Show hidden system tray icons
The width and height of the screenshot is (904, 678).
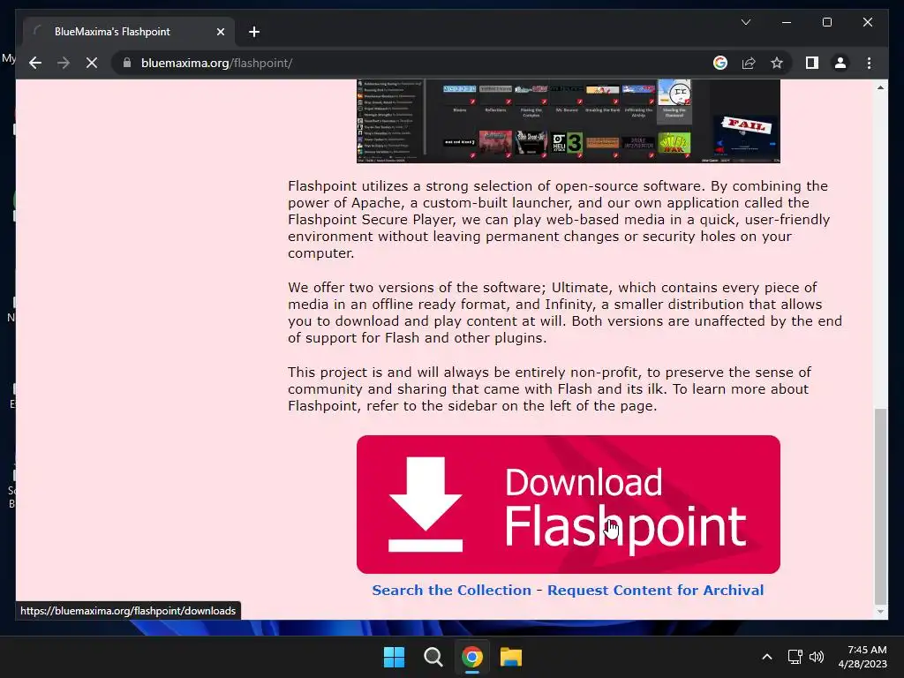pos(767,657)
